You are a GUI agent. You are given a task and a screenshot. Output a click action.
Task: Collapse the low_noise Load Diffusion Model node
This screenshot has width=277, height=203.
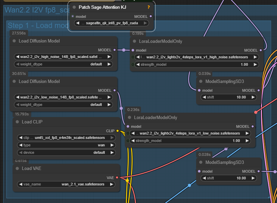14,81
